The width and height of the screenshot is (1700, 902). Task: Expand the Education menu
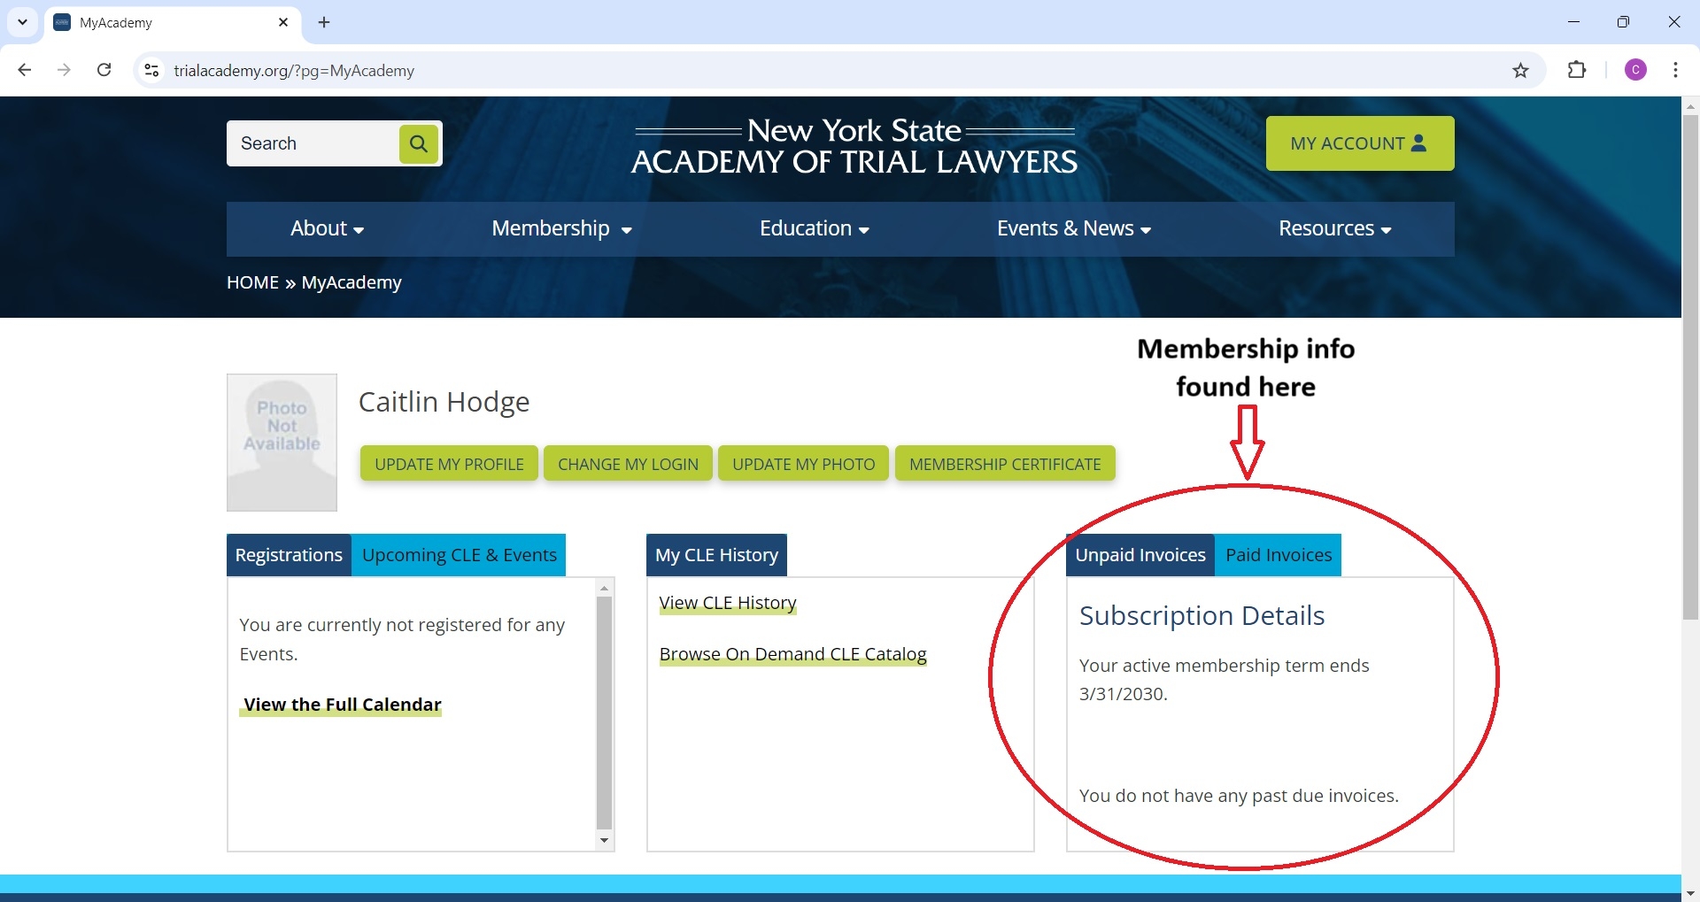(814, 228)
